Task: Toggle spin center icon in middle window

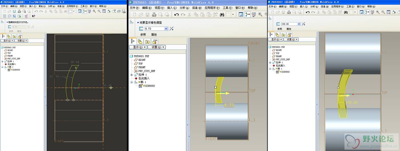Action: [247, 14]
